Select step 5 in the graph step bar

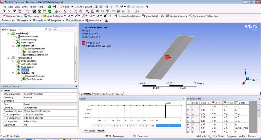121,126
